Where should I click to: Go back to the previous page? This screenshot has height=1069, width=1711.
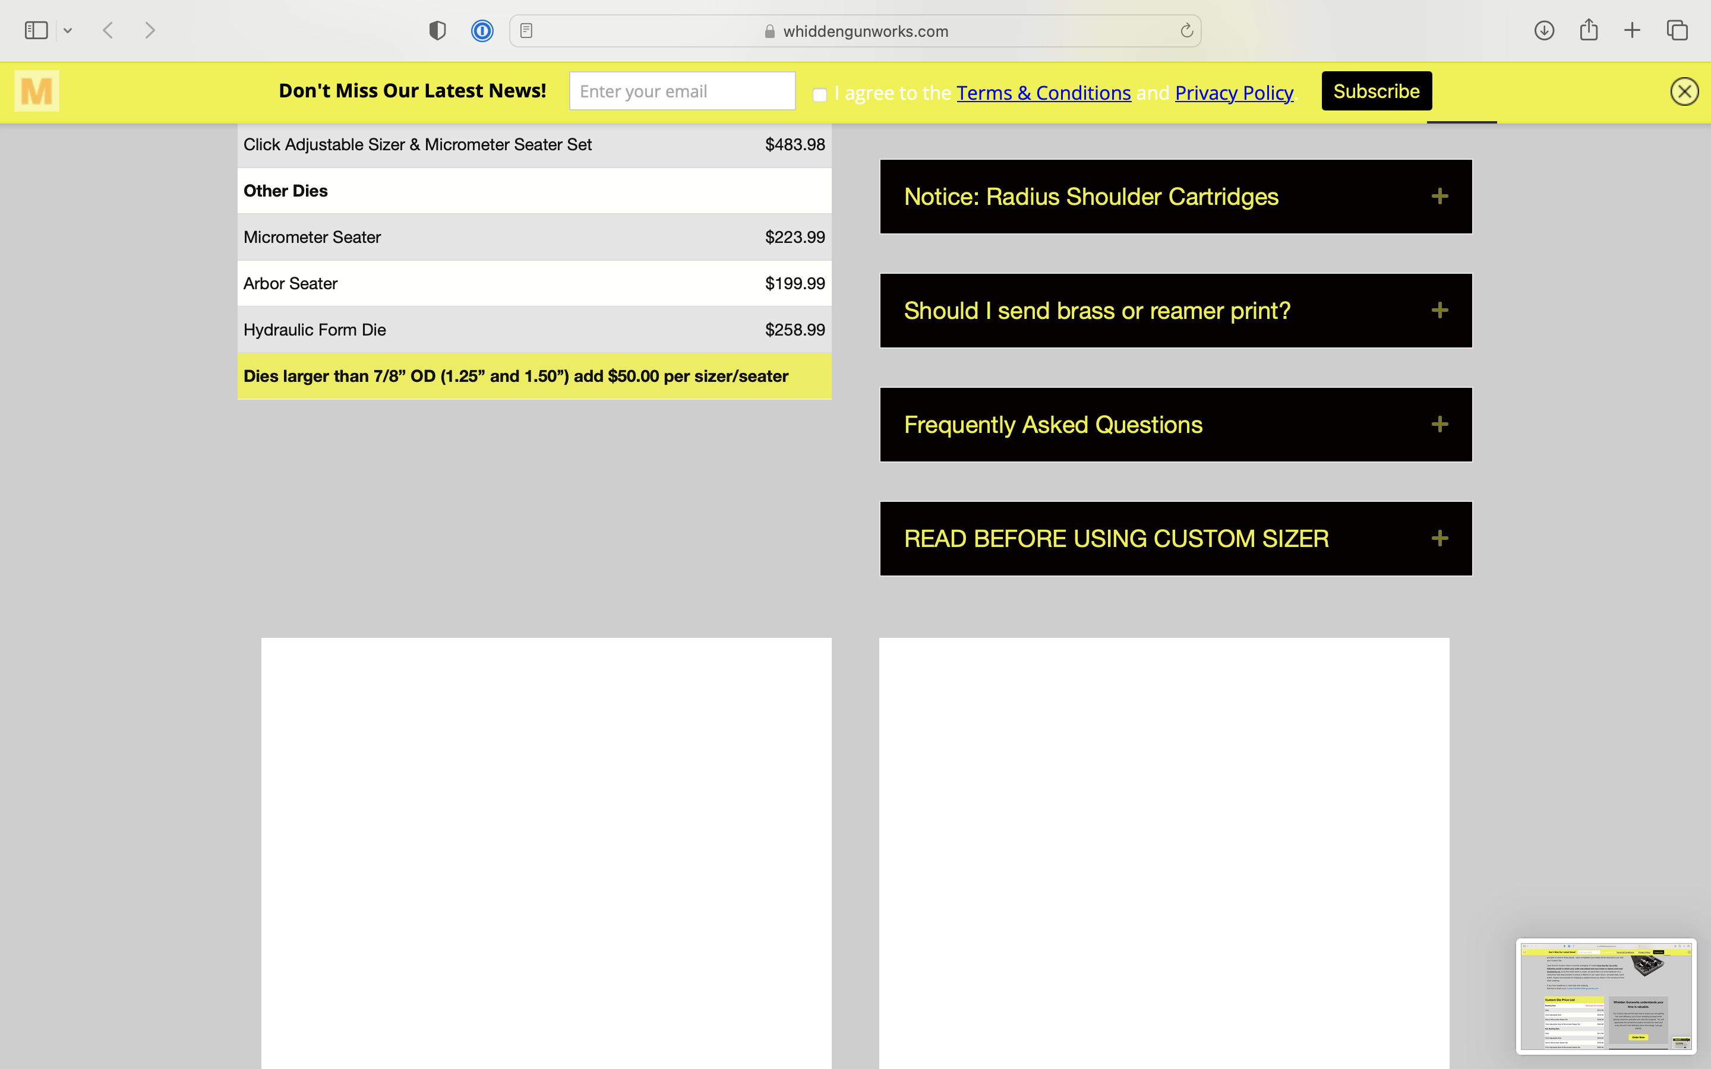click(108, 30)
